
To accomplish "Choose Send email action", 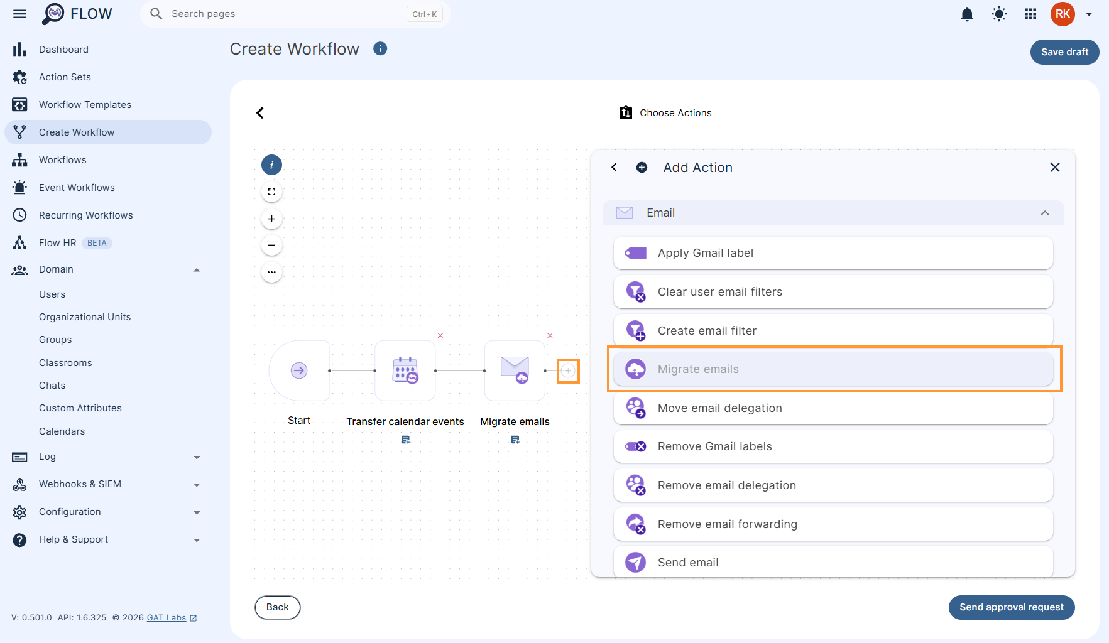I will tap(833, 562).
